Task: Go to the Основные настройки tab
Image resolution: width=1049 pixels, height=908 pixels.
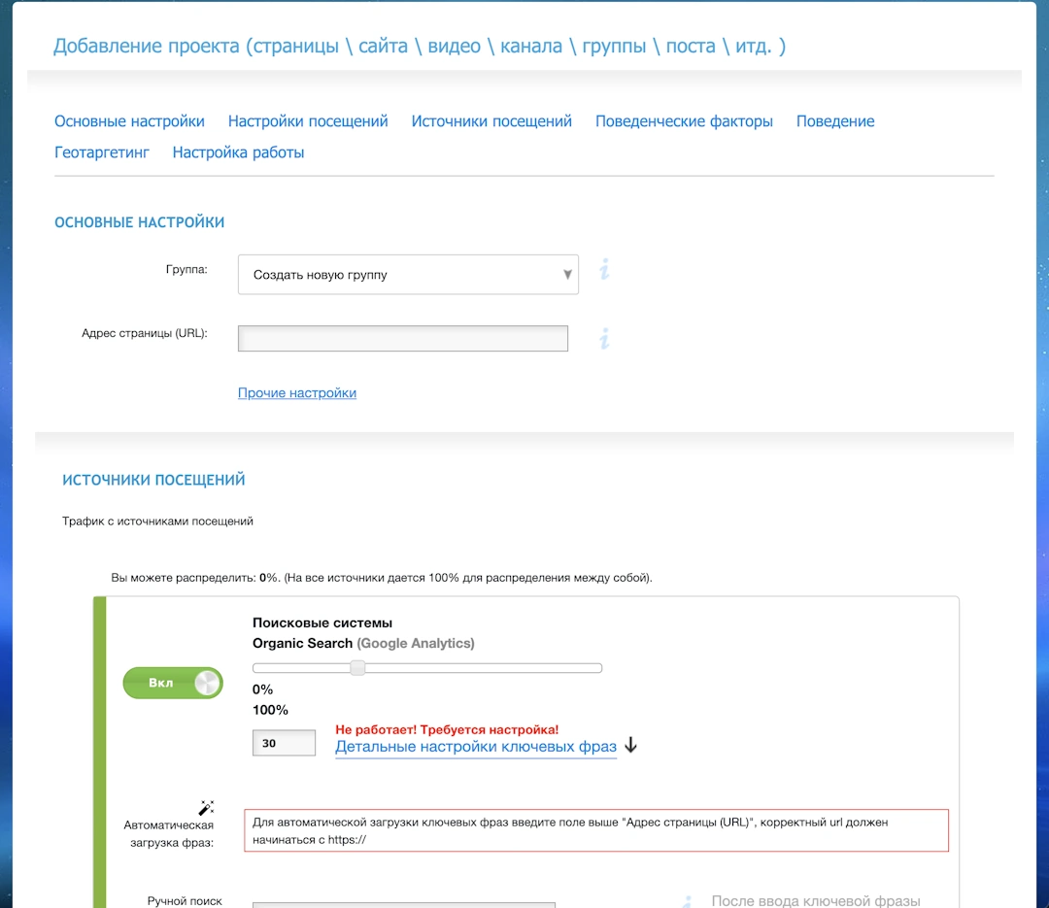Action: pos(129,121)
